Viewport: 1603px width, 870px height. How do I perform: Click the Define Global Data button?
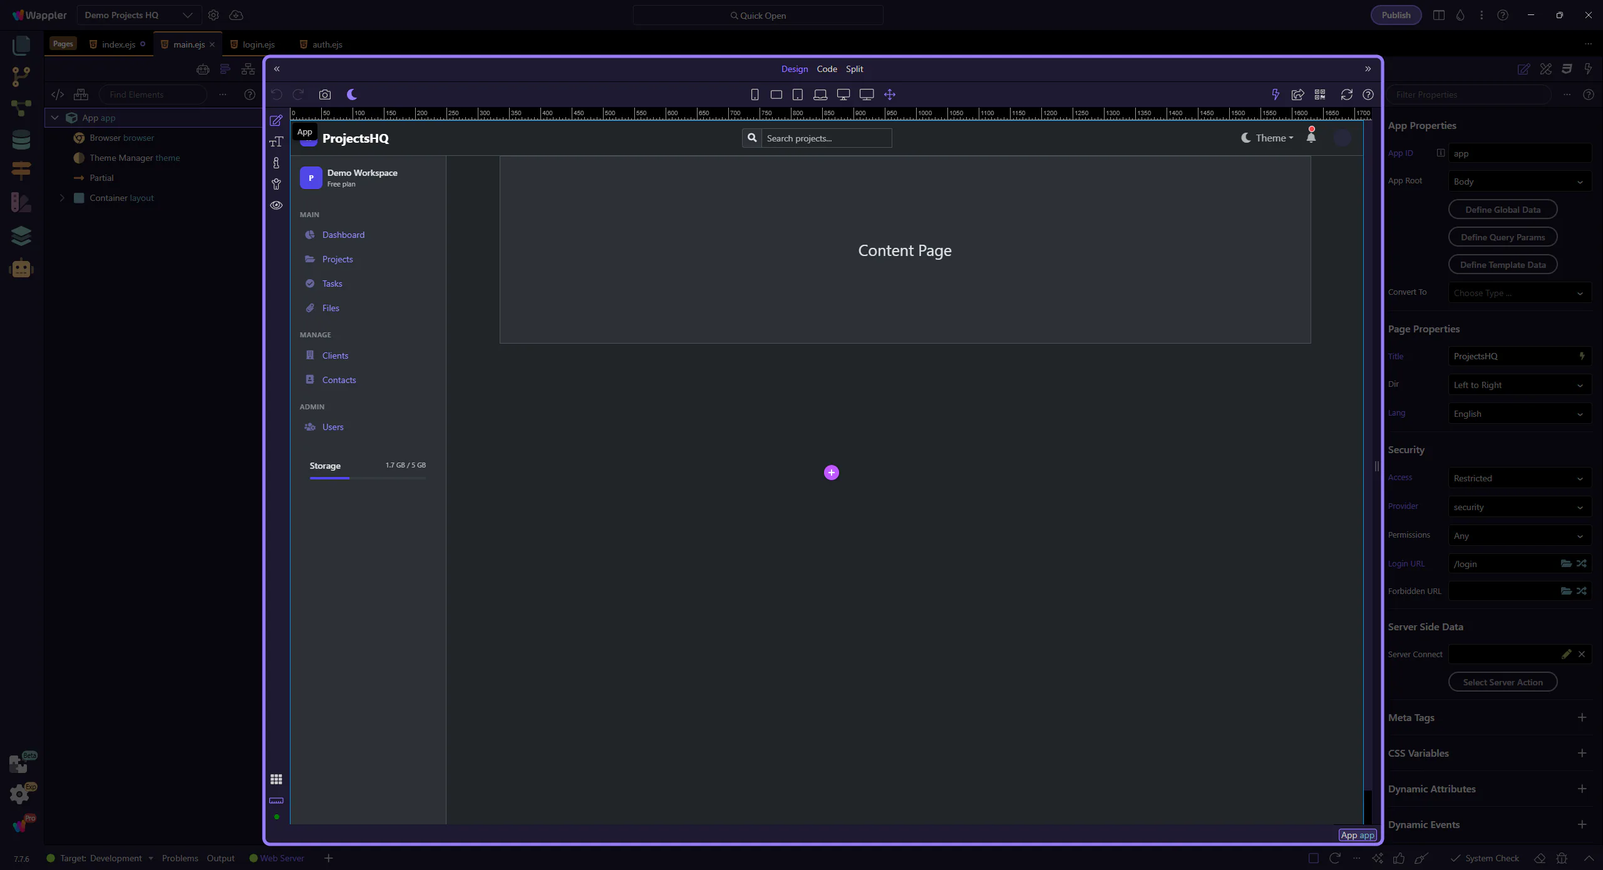click(x=1502, y=210)
